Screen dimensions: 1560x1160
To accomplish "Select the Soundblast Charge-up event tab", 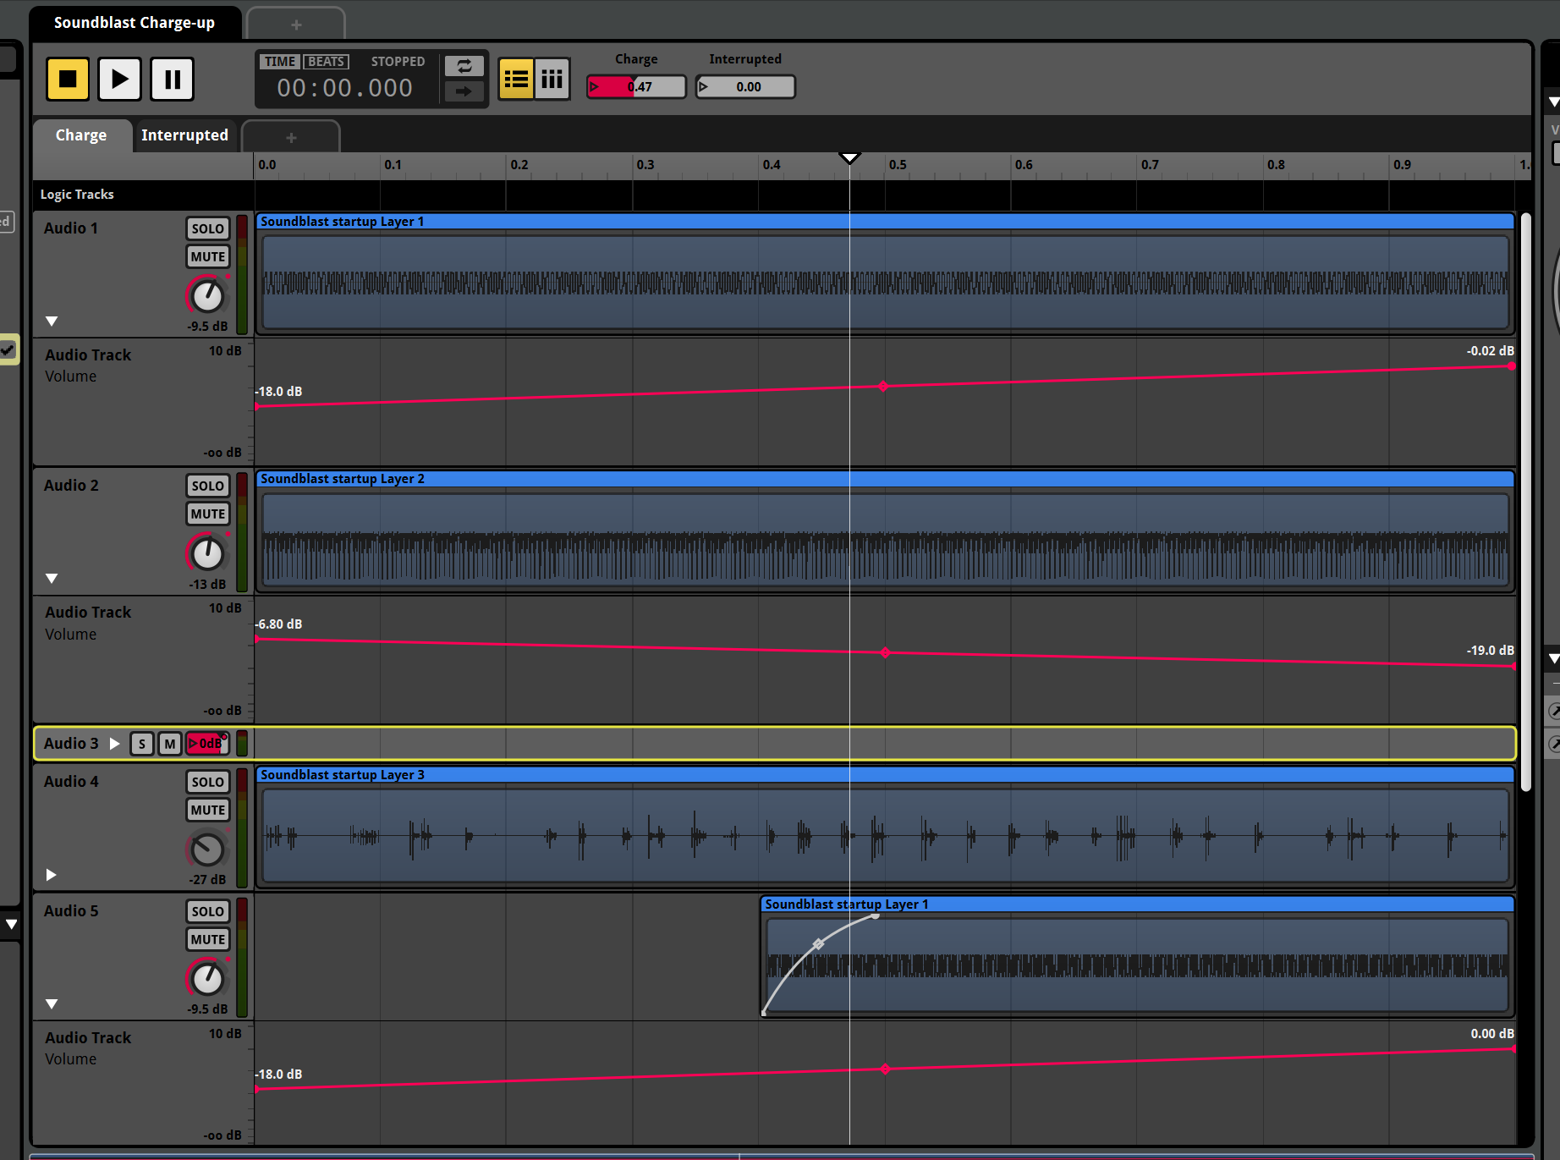I will (x=135, y=23).
